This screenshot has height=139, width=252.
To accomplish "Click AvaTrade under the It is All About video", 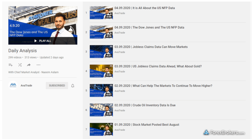I will [120, 13].
